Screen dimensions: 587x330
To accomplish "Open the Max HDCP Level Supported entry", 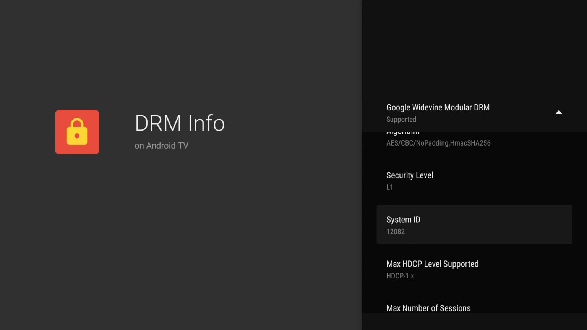I will (474, 269).
